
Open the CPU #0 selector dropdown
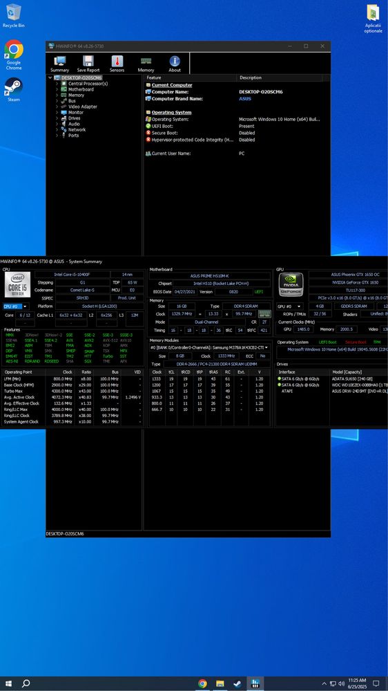coord(16,306)
